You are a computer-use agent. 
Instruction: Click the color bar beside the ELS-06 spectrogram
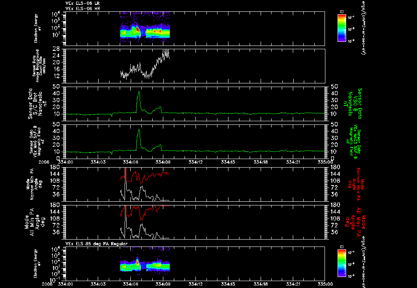[342, 28]
